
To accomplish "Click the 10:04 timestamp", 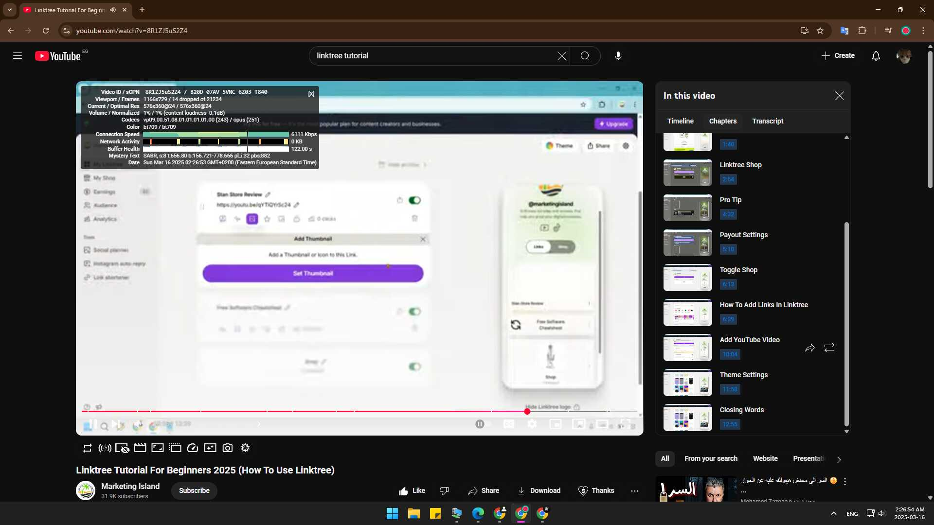I will (x=730, y=354).
